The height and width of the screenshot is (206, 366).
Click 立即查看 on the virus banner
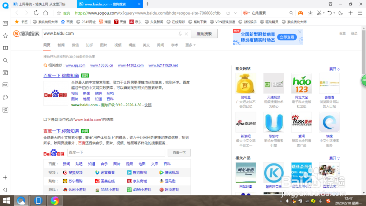pyautogui.click(x=287, y=37)
